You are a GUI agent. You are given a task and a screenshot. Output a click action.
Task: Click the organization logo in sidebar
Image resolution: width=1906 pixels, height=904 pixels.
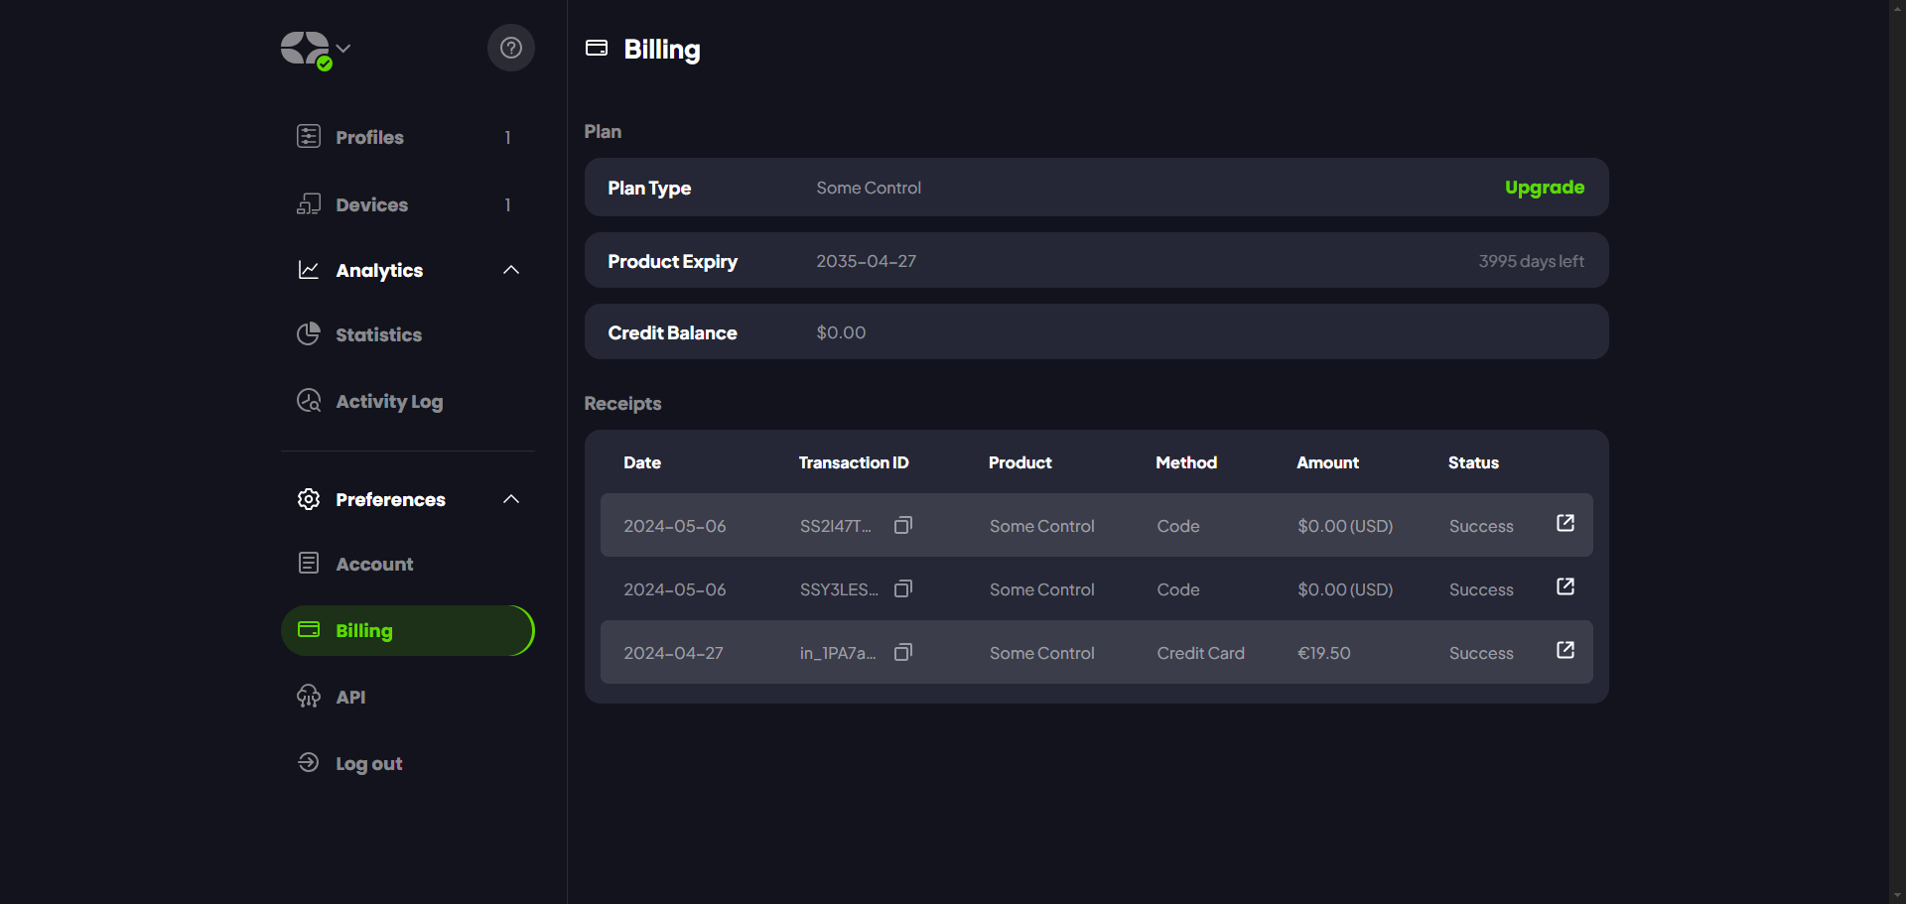point(305,49)
